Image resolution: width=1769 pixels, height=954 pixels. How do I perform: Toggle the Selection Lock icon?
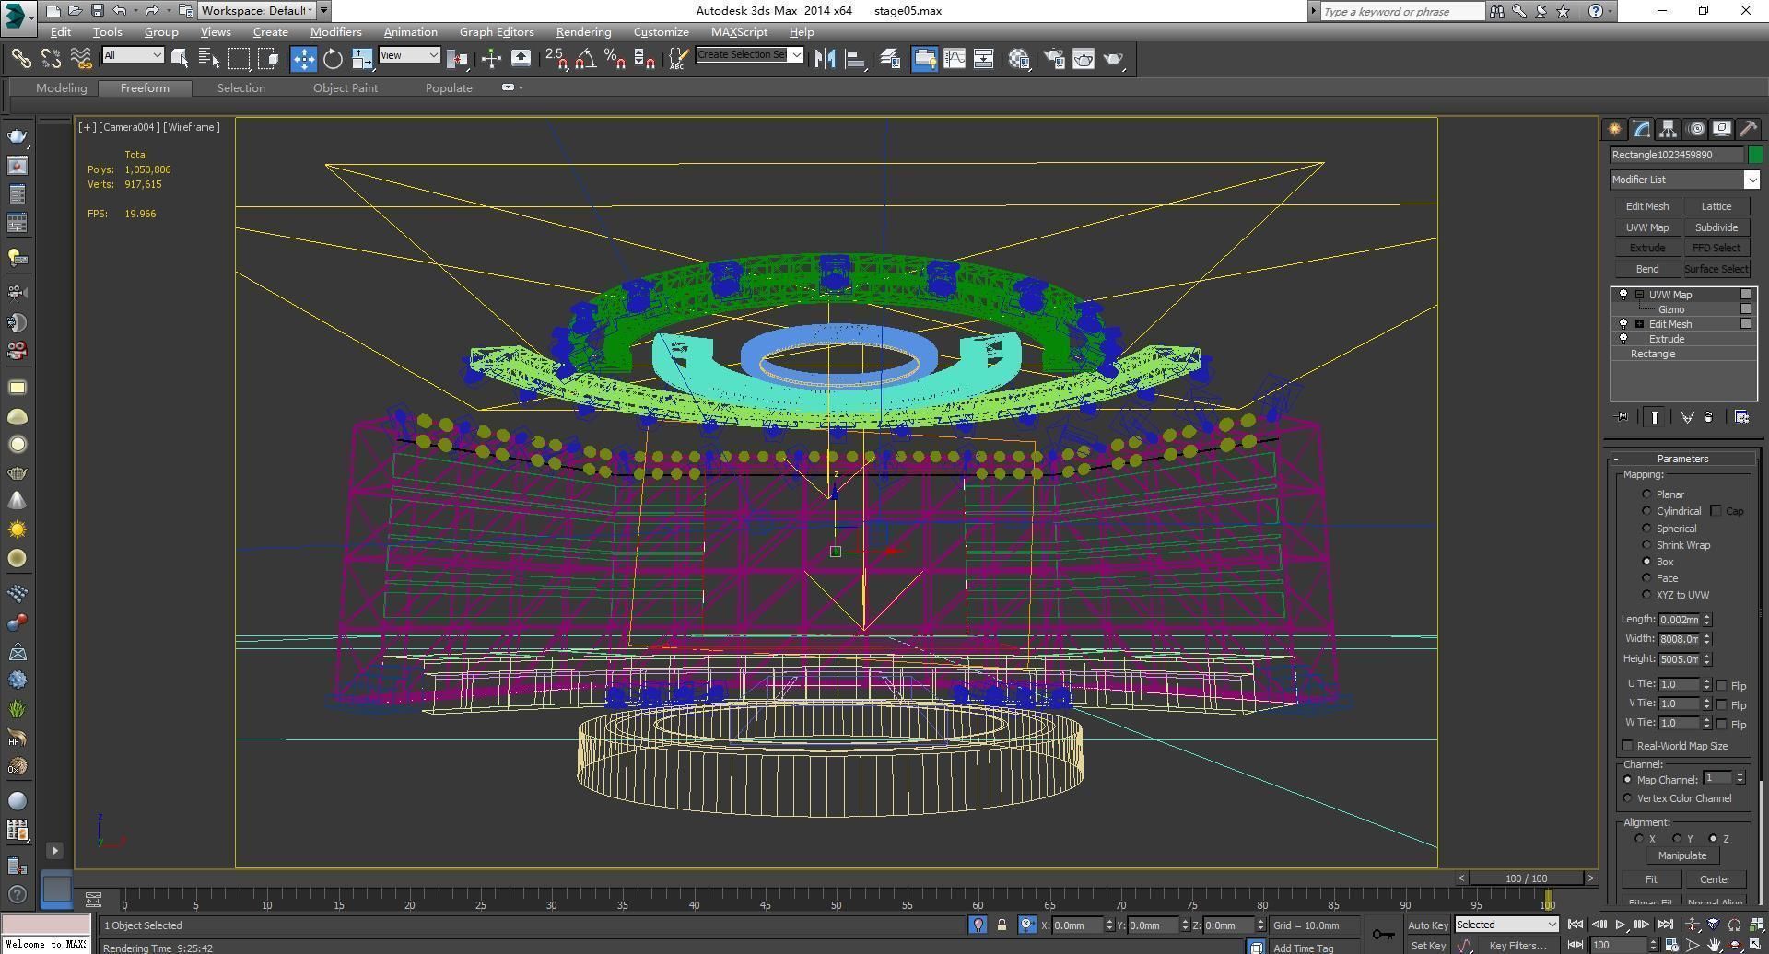tap(1002, 925)
